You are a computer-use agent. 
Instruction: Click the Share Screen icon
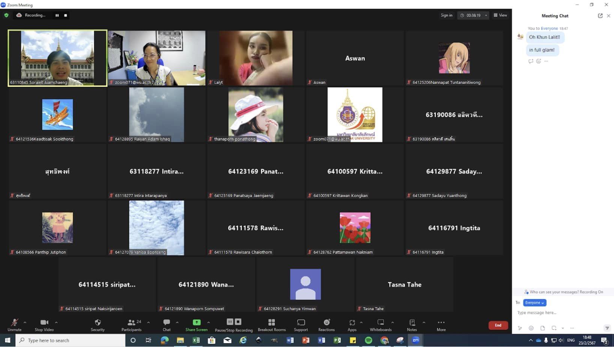click(196, 323)
